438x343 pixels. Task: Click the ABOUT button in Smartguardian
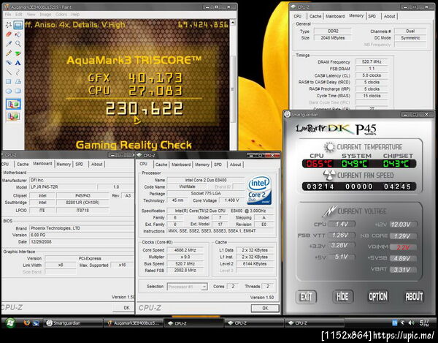[x=414, y=296]
